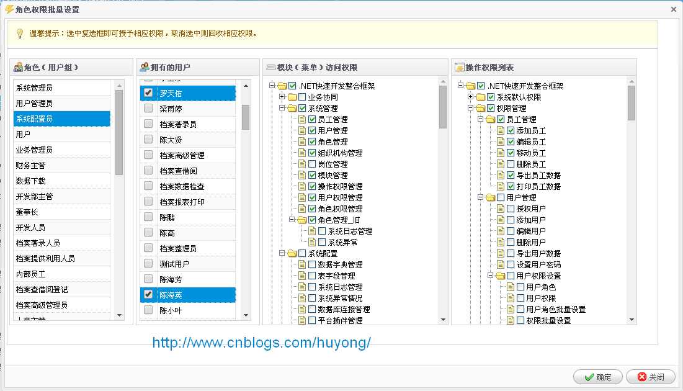The height and width of the screenshot is (391, 683).
Task: Uncheck user 罗天佑 checkbox
Action: pyautogui.click(x=148, y=92)
